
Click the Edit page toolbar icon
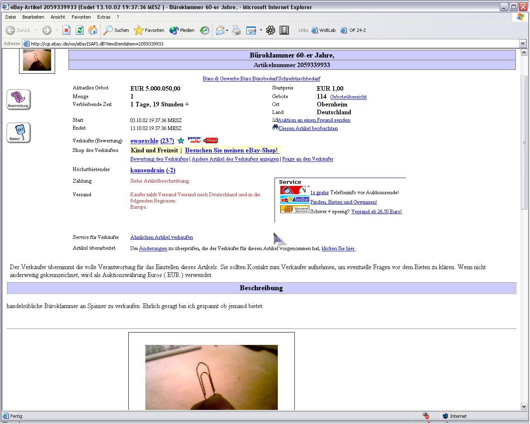pos(251,30)
